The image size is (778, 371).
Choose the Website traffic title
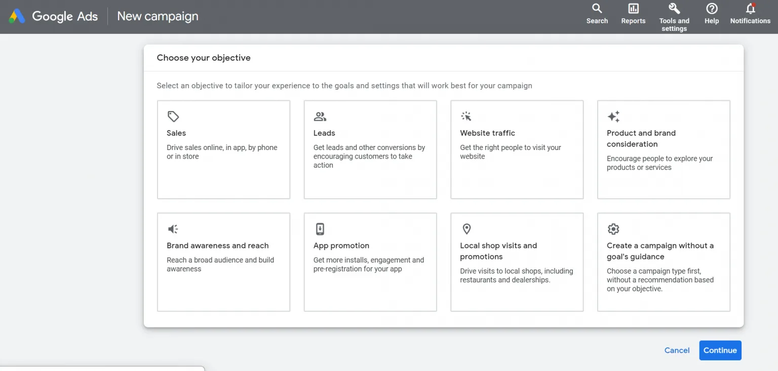tap(487, 133)
